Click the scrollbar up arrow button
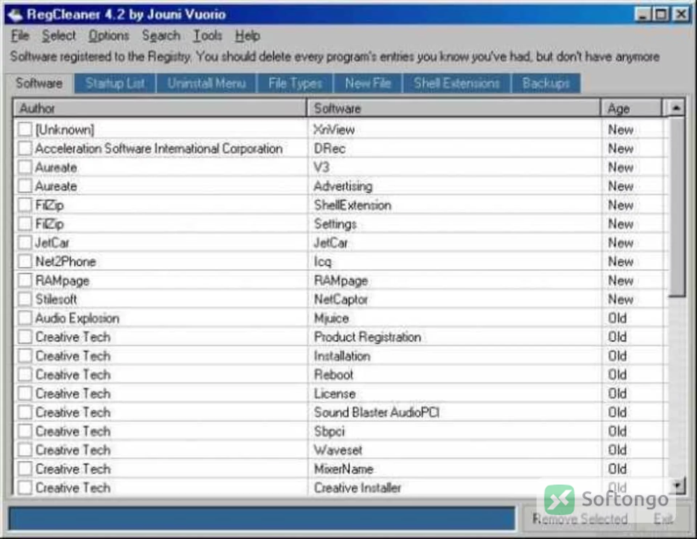697x539 pixels. click(x=676, y=108)
